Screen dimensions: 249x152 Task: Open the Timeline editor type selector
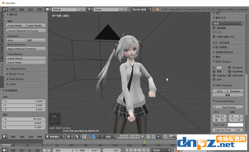coord(5,150)
